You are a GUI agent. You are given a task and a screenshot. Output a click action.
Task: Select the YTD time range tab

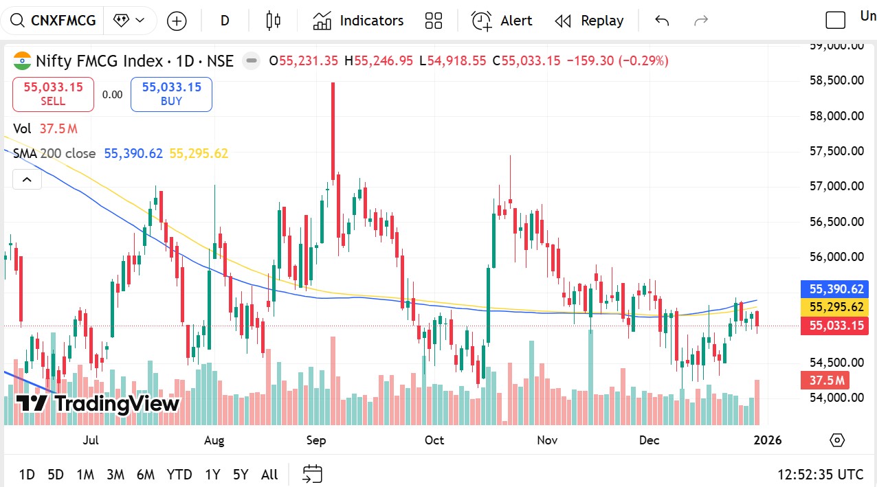click(179, 475)
